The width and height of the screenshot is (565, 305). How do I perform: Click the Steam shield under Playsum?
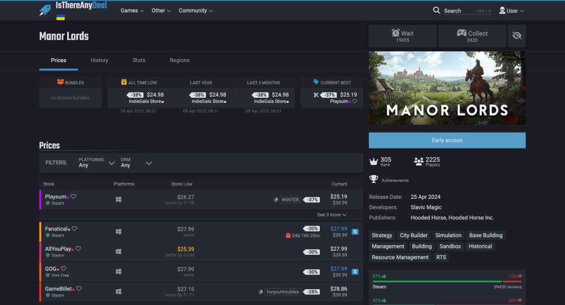(x=47, y=203)
